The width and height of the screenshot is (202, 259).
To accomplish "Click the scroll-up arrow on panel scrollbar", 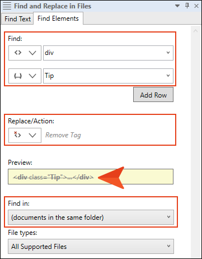I will click(x=195, y=31).
